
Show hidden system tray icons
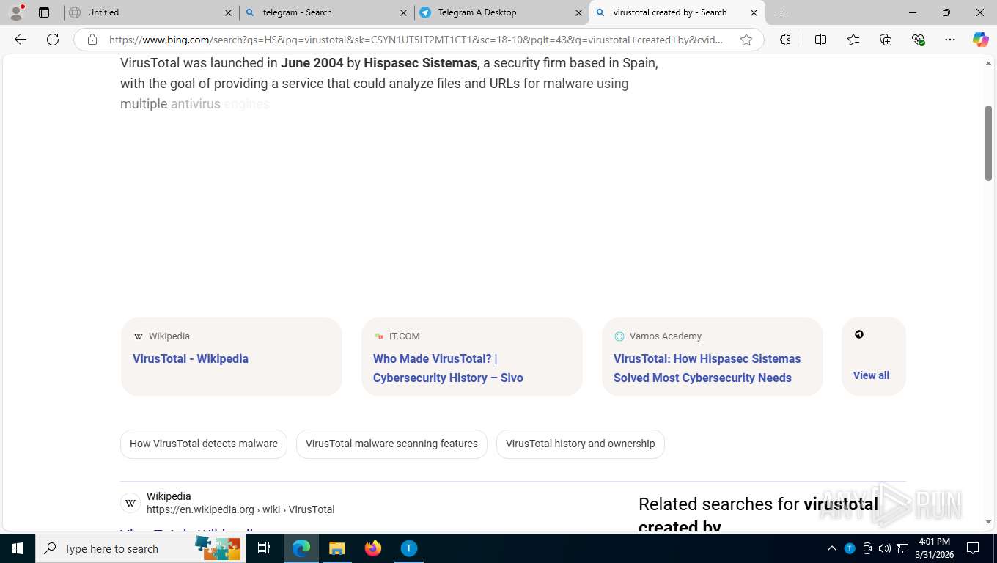(832, 548)
